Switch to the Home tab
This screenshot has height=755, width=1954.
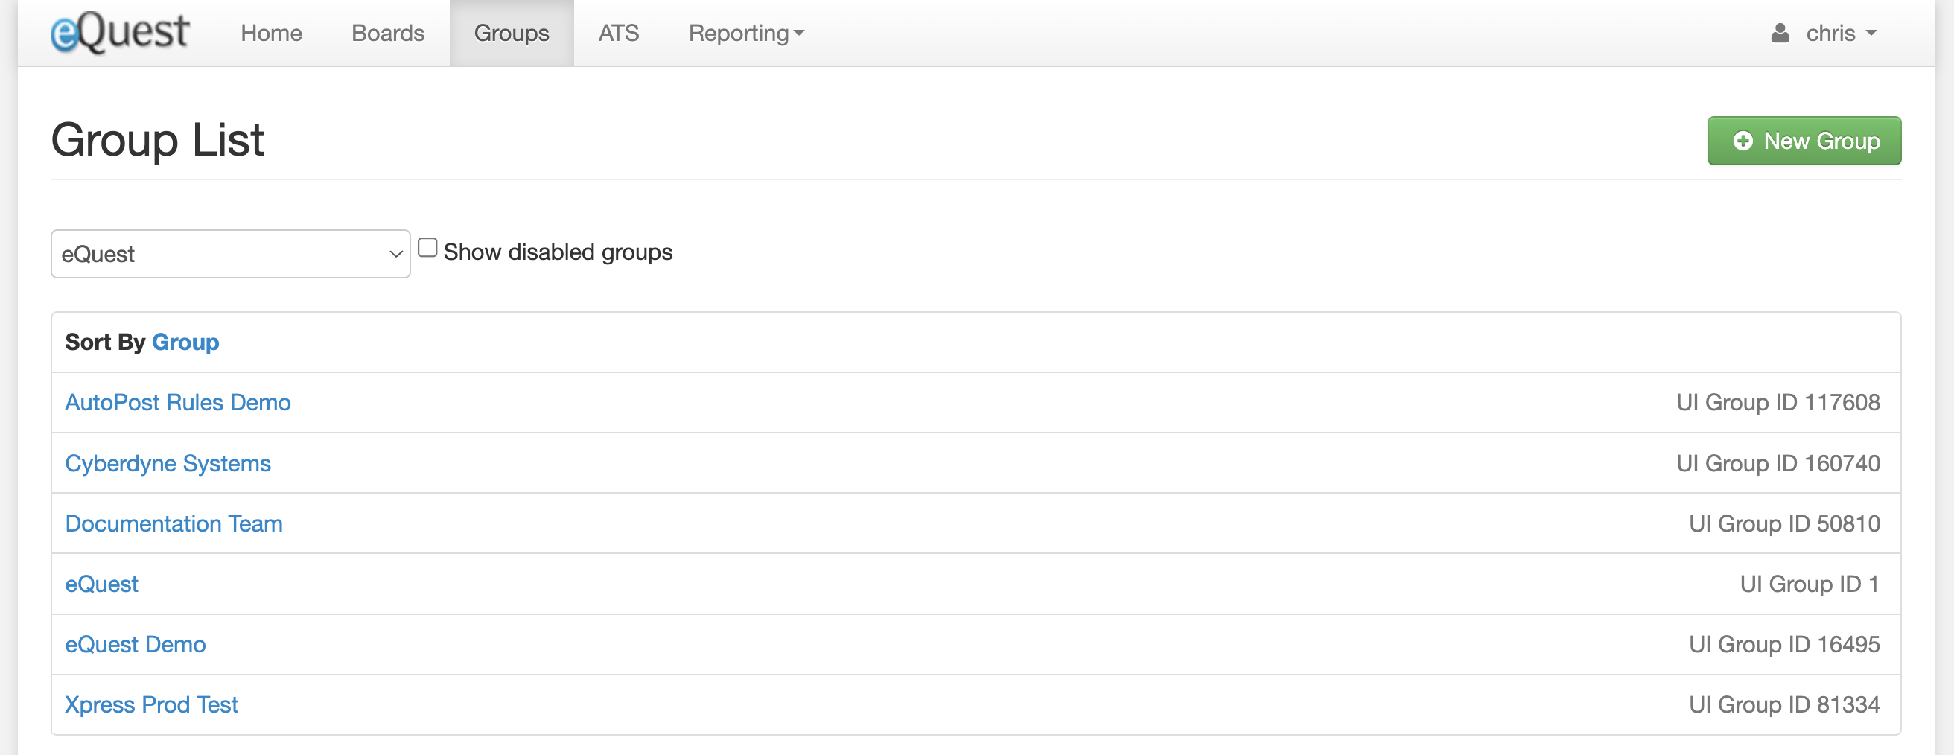click(x=271, y=33)
